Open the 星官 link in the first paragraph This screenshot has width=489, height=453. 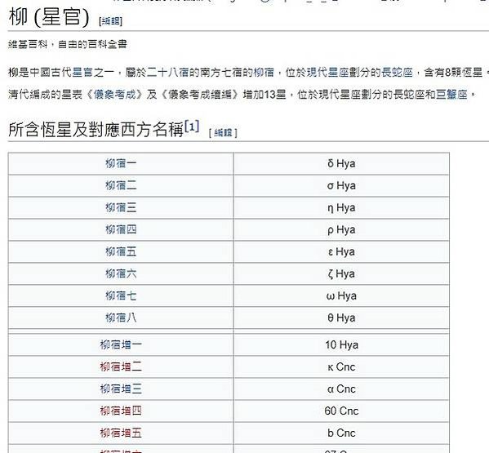pyautogui.click(x=82, y=73)
